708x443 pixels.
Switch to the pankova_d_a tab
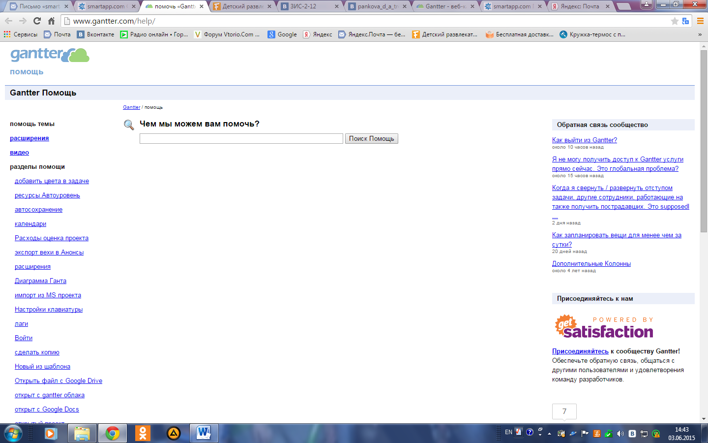click(378, 6)
